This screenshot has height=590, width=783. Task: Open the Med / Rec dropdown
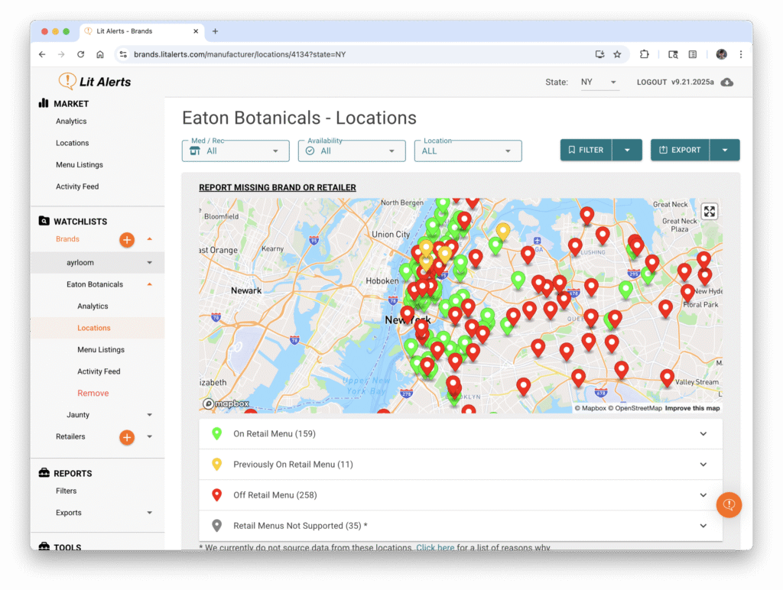click(236, 151)
